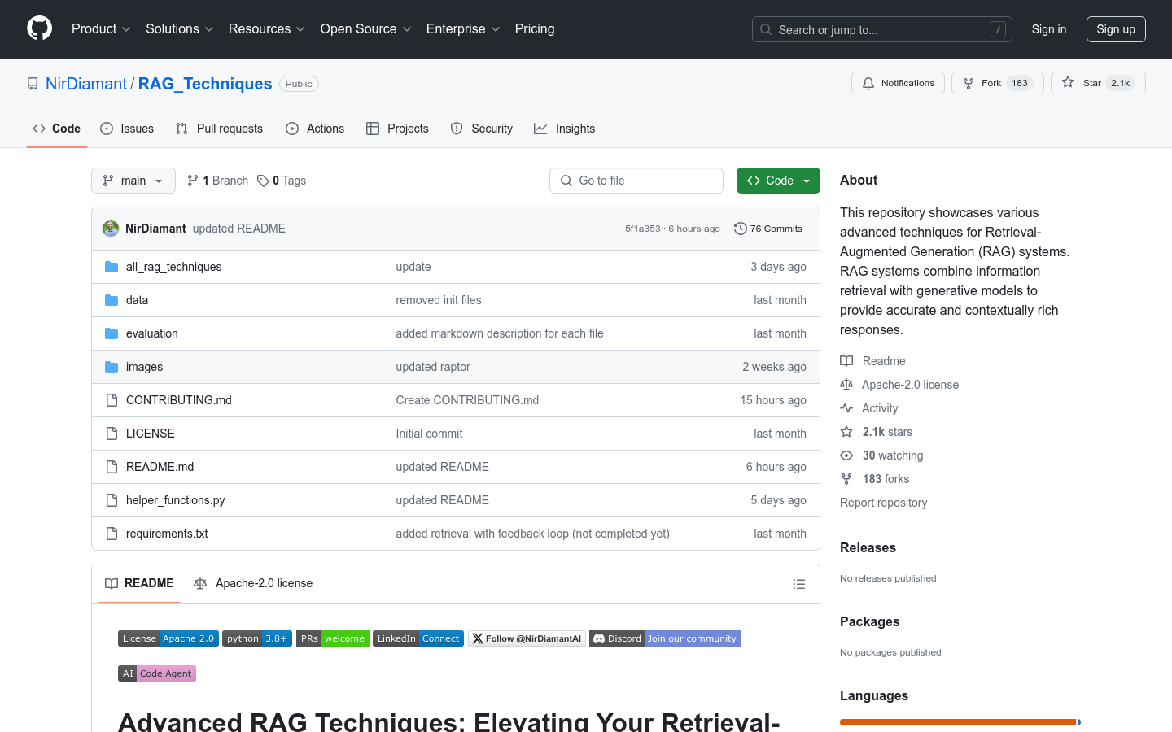Click the images folder icon
1172x732 pixels.
(x=112, y=367)
